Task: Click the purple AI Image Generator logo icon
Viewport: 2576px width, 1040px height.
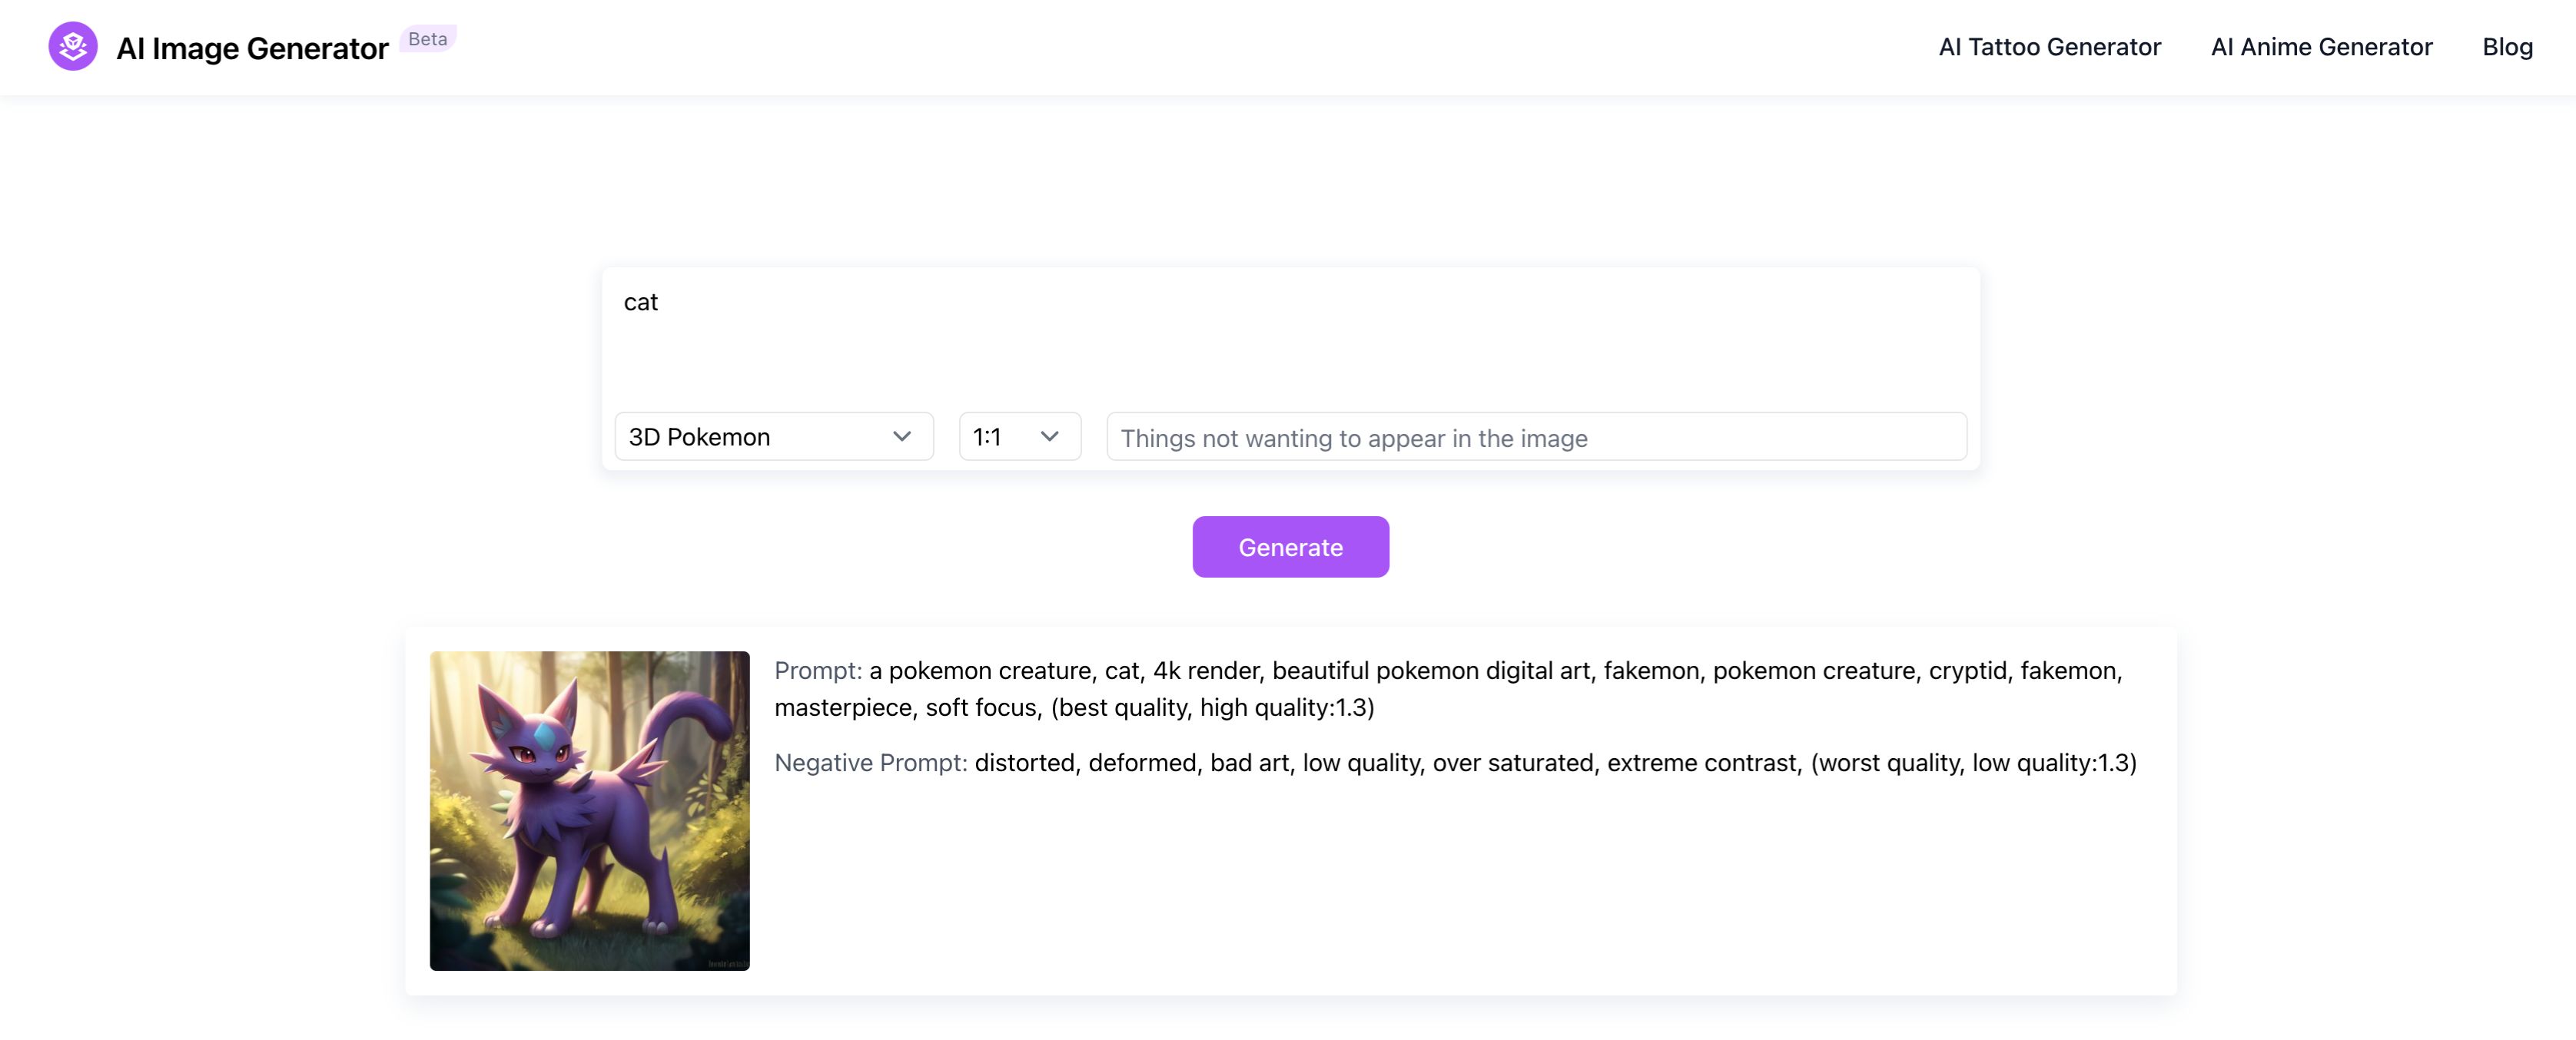Action: pos(73,47)
